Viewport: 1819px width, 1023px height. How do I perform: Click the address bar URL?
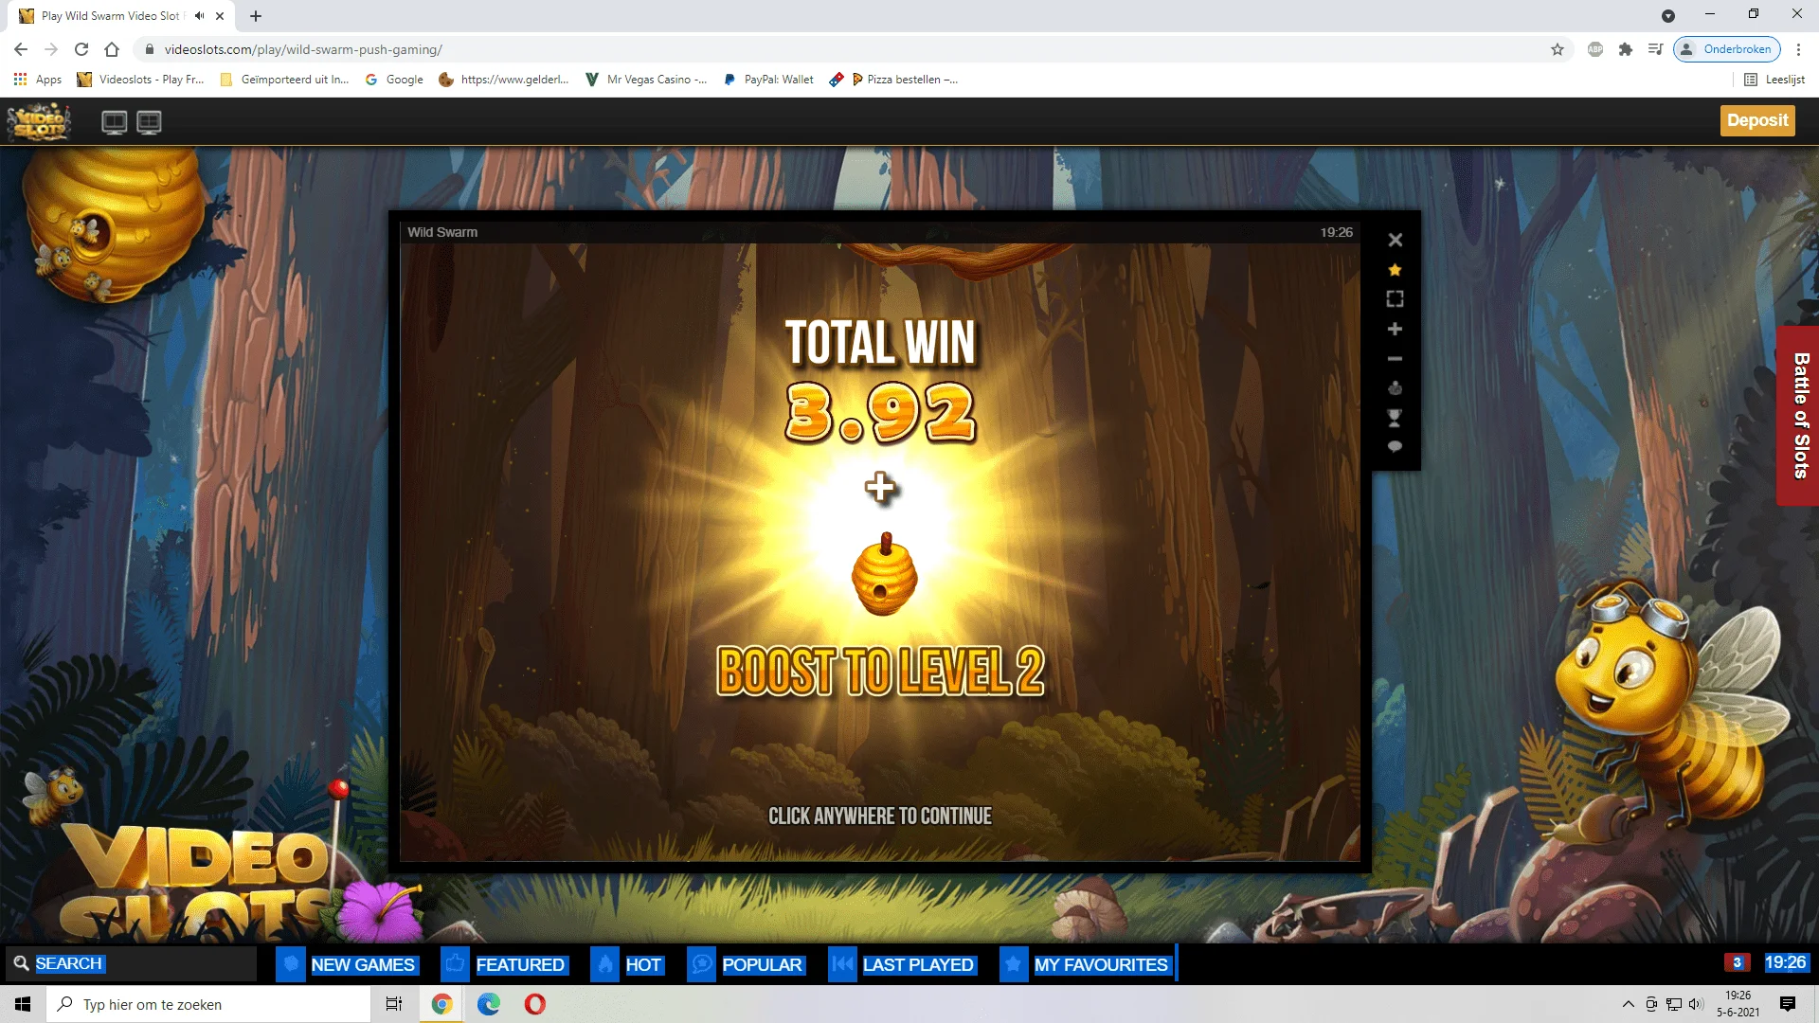click(303, 49)
